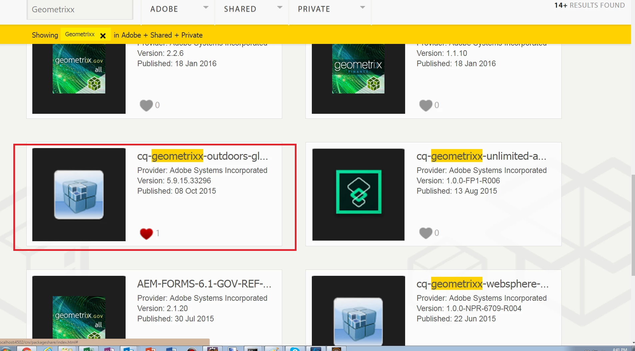The width and height of the screenshot is (635, 351).
Task: Open the ADOBE filter dropdown
Action: 178,9
